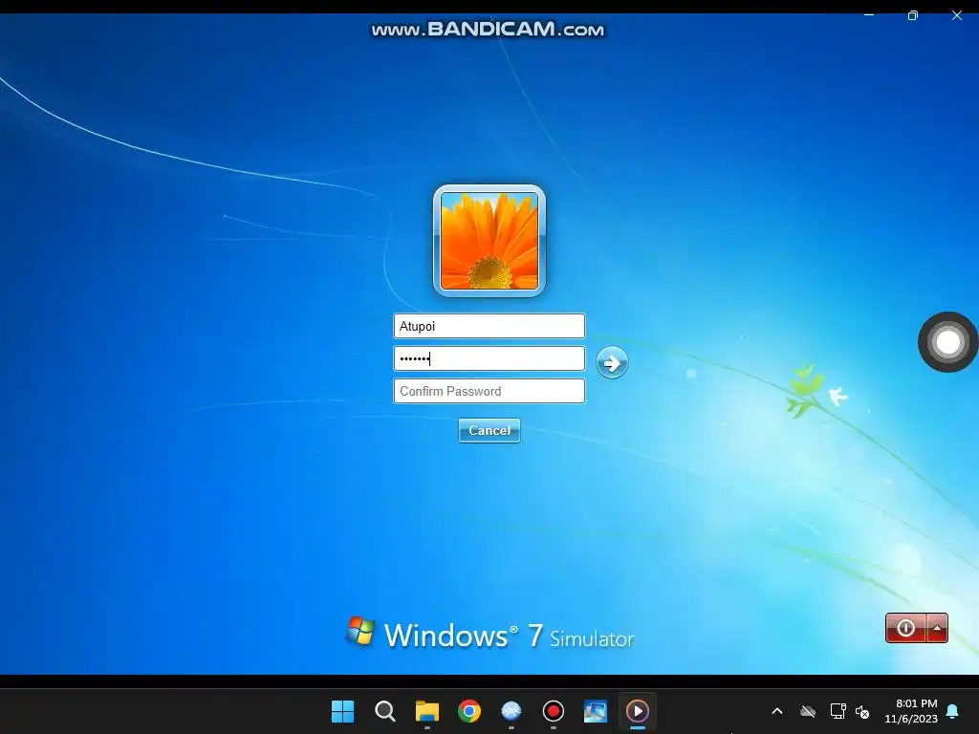Expand the shutdown options arrow
Screen dimensions: 979x734
coord(937,628)
